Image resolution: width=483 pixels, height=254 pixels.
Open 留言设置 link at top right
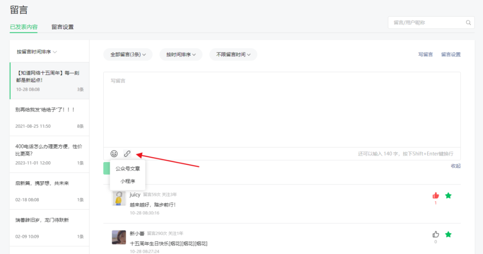pyautogui.click(x=451, y=55)
